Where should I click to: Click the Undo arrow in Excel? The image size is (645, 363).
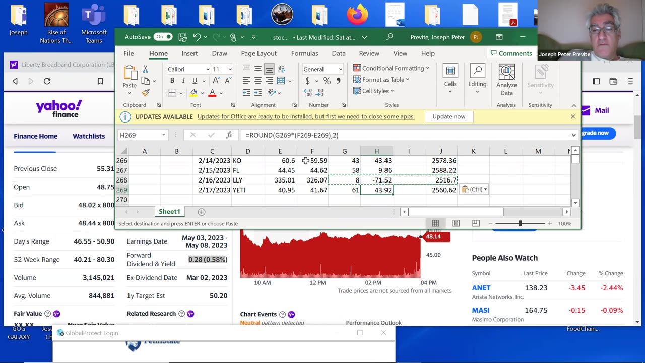[197, 37]
